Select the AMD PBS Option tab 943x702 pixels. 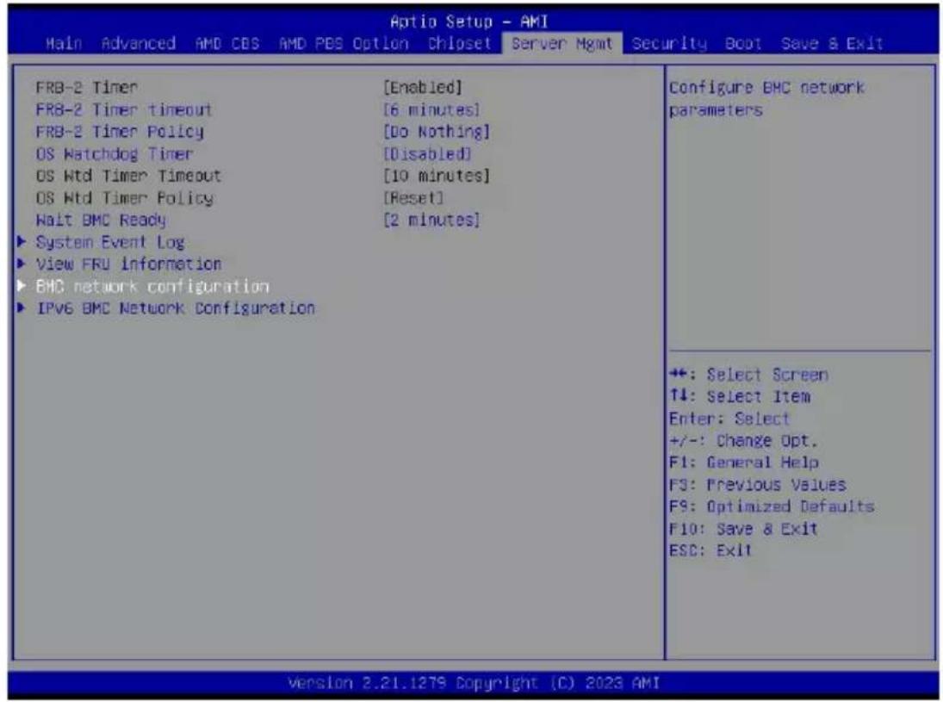click(x=344, y=43)
